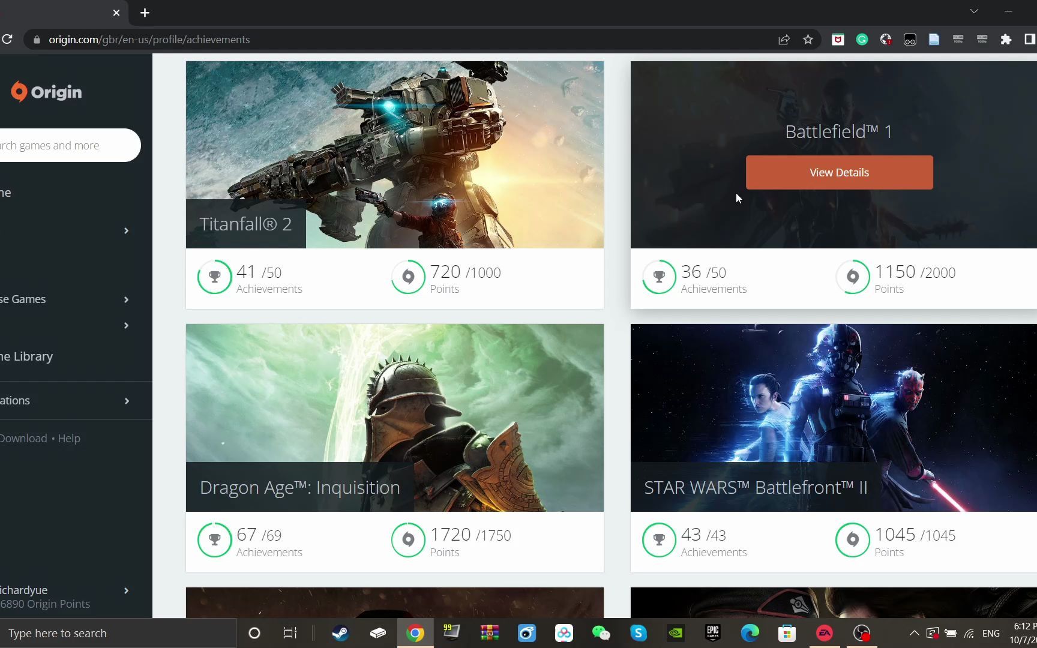The width and height of the screenshot is (1037, 648).
Task: Open the browser tab search dropdown arrow
Action: click(x=974, y=11)
